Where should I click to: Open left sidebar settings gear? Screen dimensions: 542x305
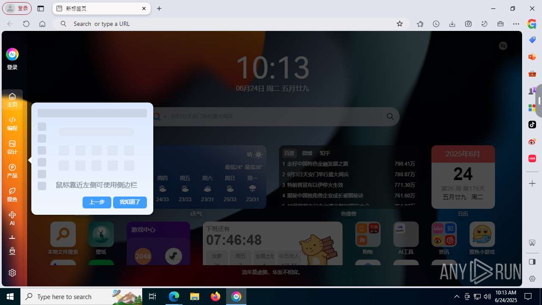12,273
